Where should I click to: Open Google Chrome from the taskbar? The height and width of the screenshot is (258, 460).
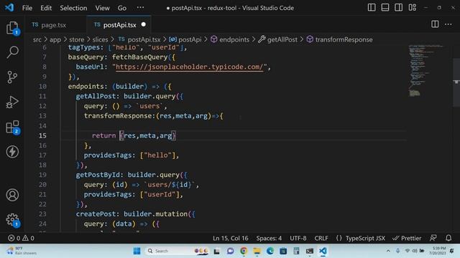[244, 251]
